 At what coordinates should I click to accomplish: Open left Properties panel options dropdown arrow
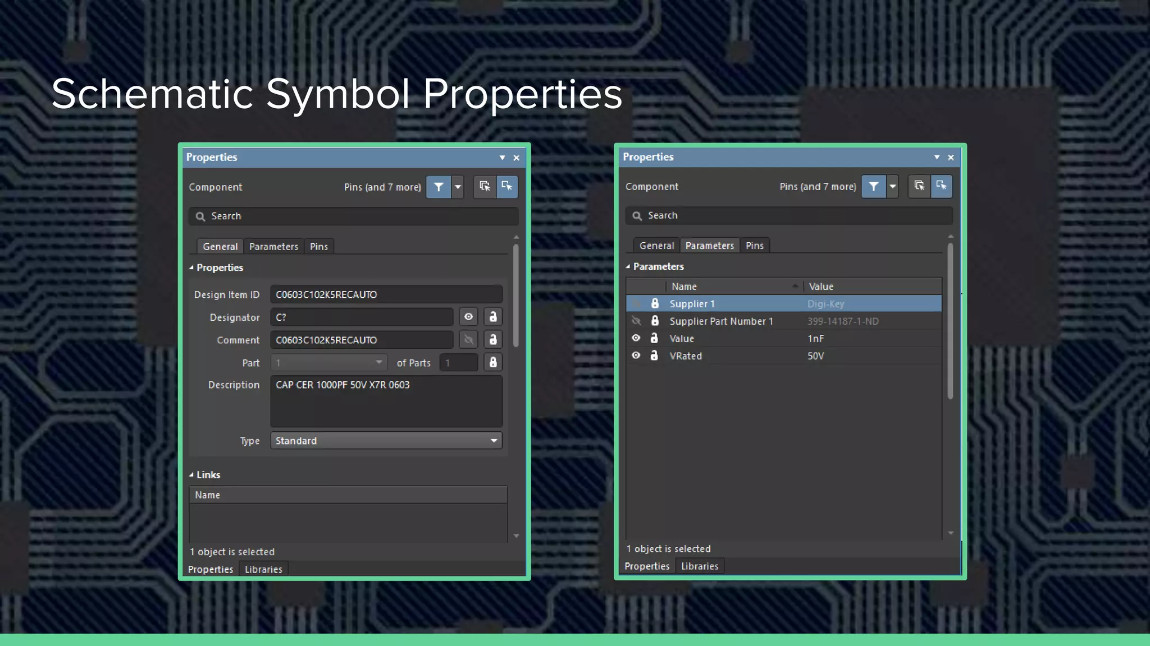click(502, 158)
